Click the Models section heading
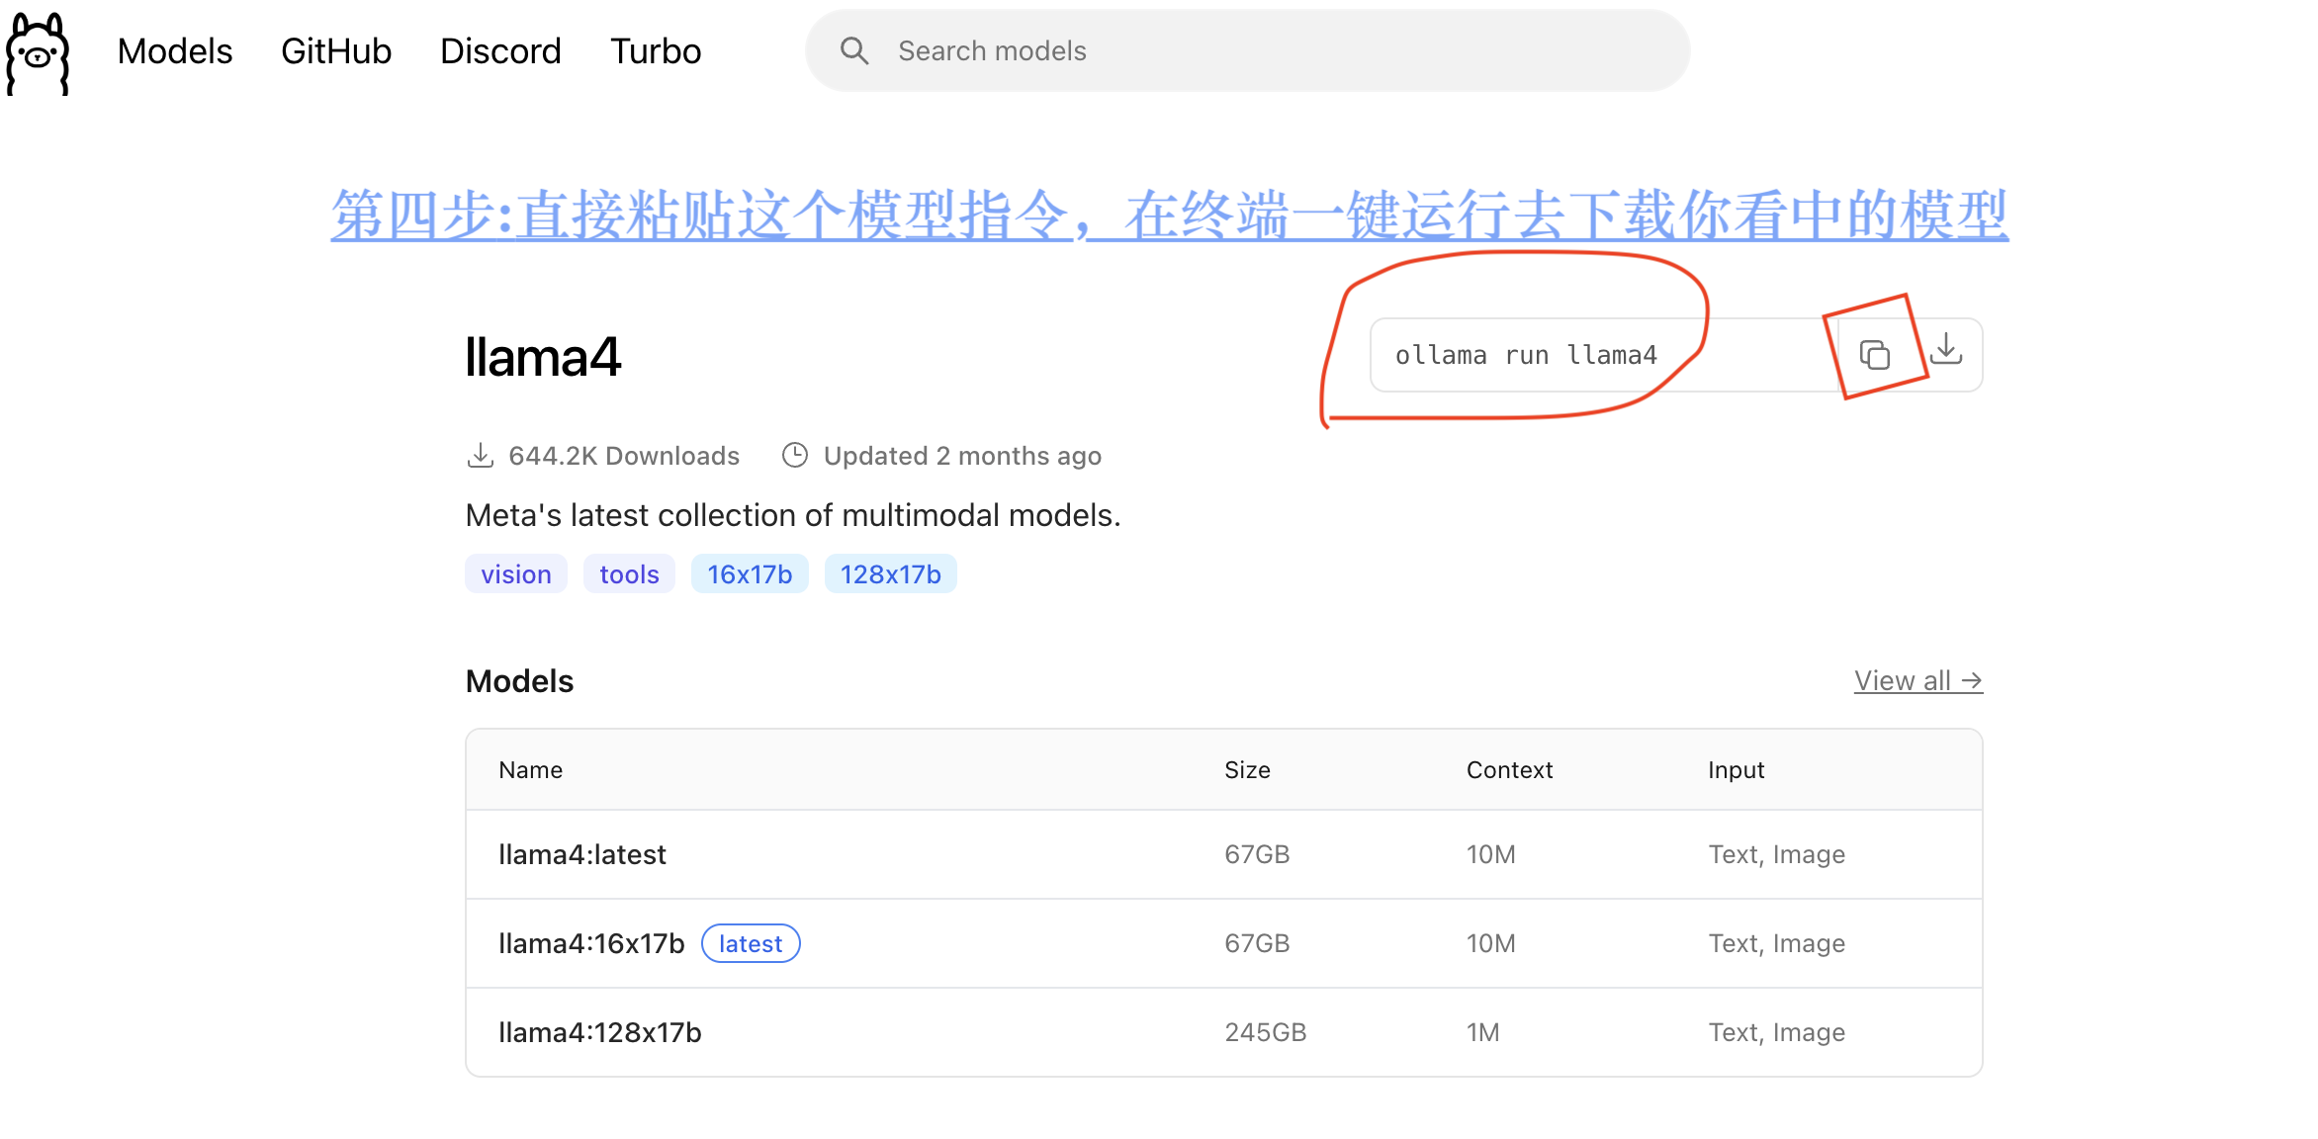The height and width of the screenshot is (1139, 2318). pos(519,681)
